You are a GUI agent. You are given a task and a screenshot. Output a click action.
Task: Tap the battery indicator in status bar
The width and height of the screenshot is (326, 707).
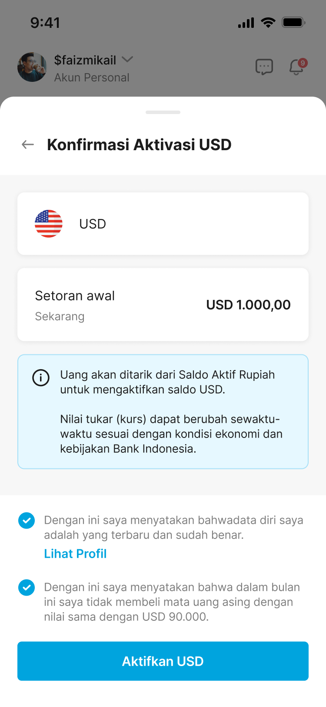tap(293, 22)
